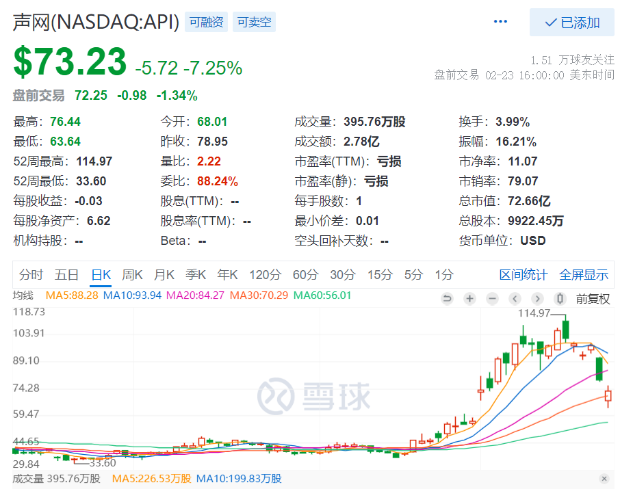The image size is (620, 489).
Task: Zoom out chart with minus icon
Action: (492, 298)
